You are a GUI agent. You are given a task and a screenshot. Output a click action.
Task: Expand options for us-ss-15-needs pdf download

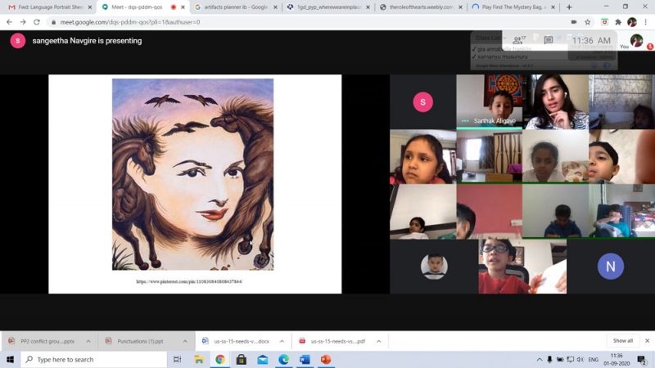pyautogui.click(x=378, y=341)
